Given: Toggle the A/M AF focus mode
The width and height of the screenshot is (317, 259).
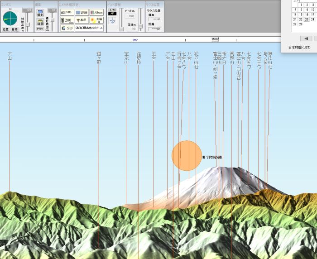Looking at the screenshot, I should pos(113,12).
